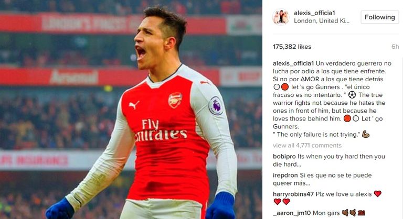Click the Premier League badge on the sleeve
403x219 pixels.
[216, 105]
